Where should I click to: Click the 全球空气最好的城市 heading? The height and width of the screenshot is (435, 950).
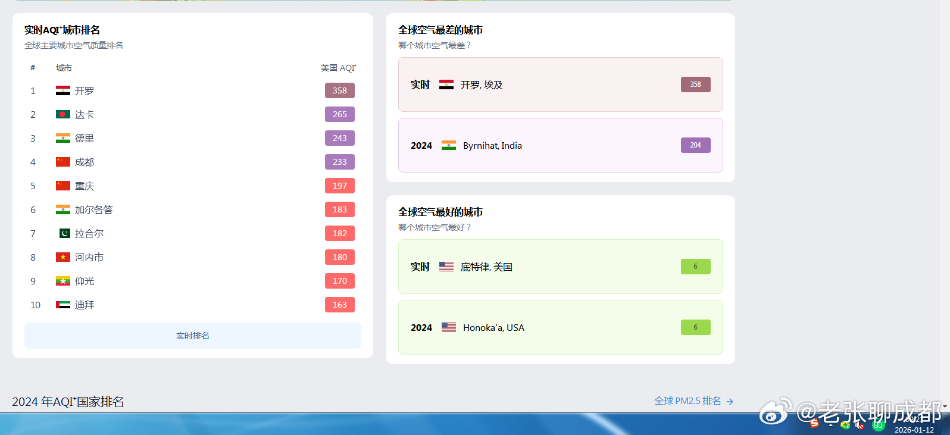[440, 212]
